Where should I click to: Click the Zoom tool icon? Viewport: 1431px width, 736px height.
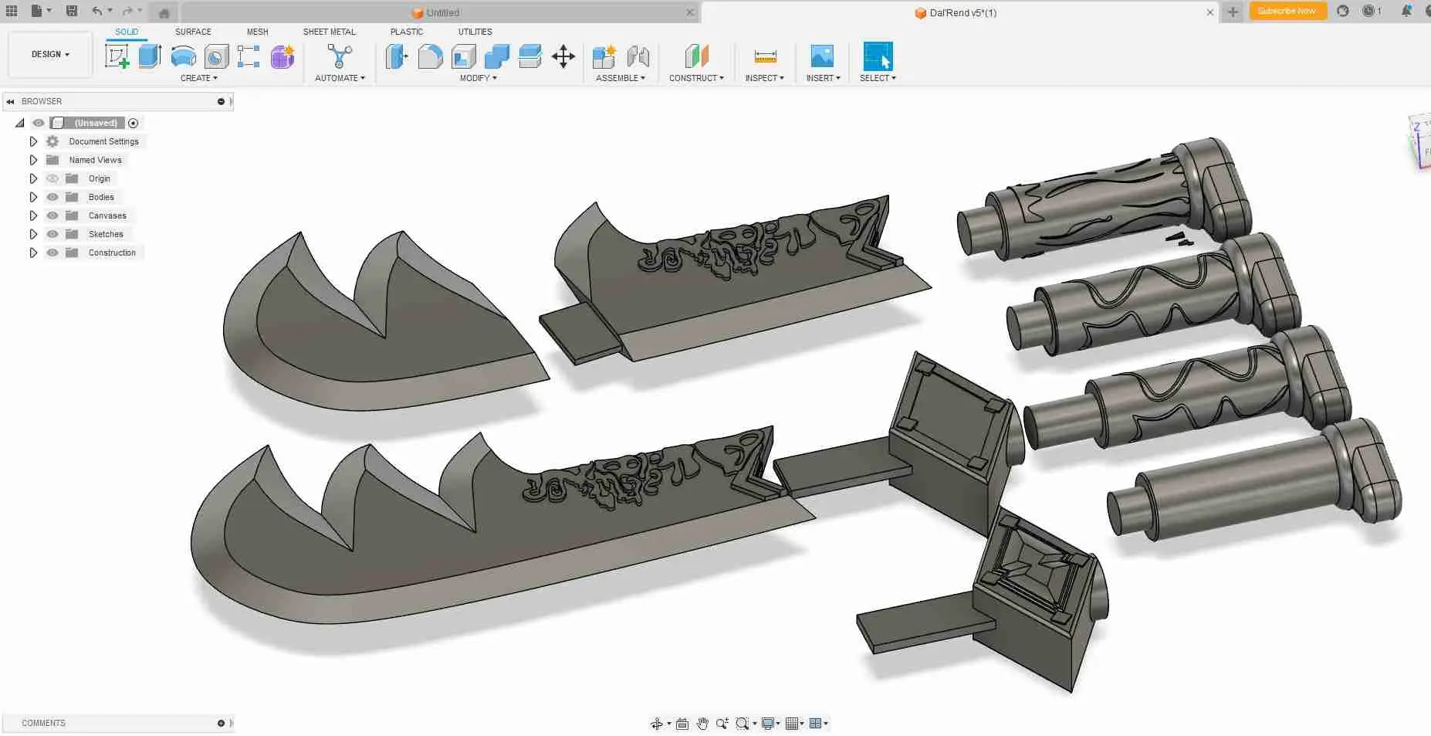[722, 724]
